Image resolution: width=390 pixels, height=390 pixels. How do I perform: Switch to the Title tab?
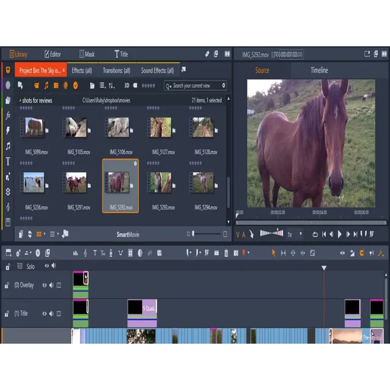(x=121, y=54)
